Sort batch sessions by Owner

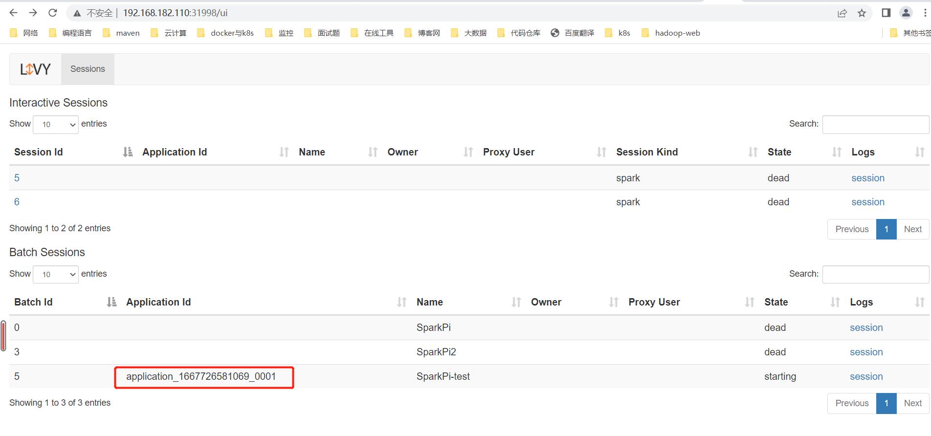point(575,302)
